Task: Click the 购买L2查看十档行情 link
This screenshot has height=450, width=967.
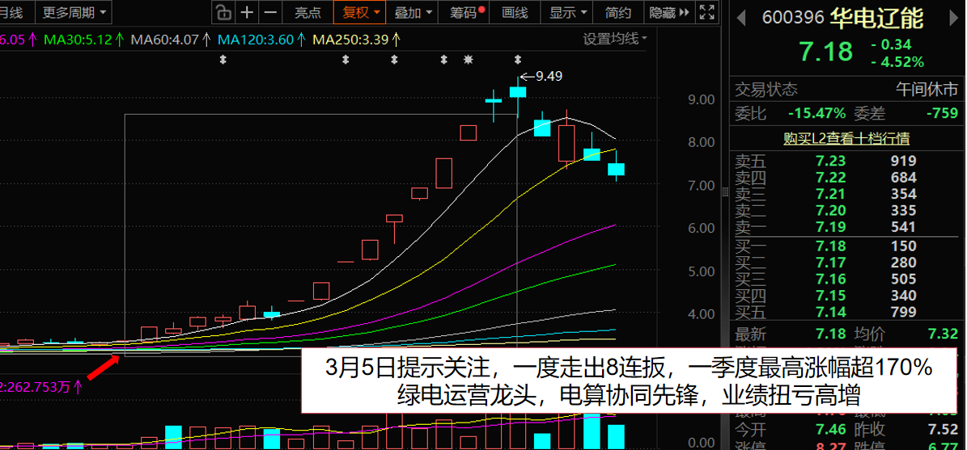Action: [x=846, y=139]
